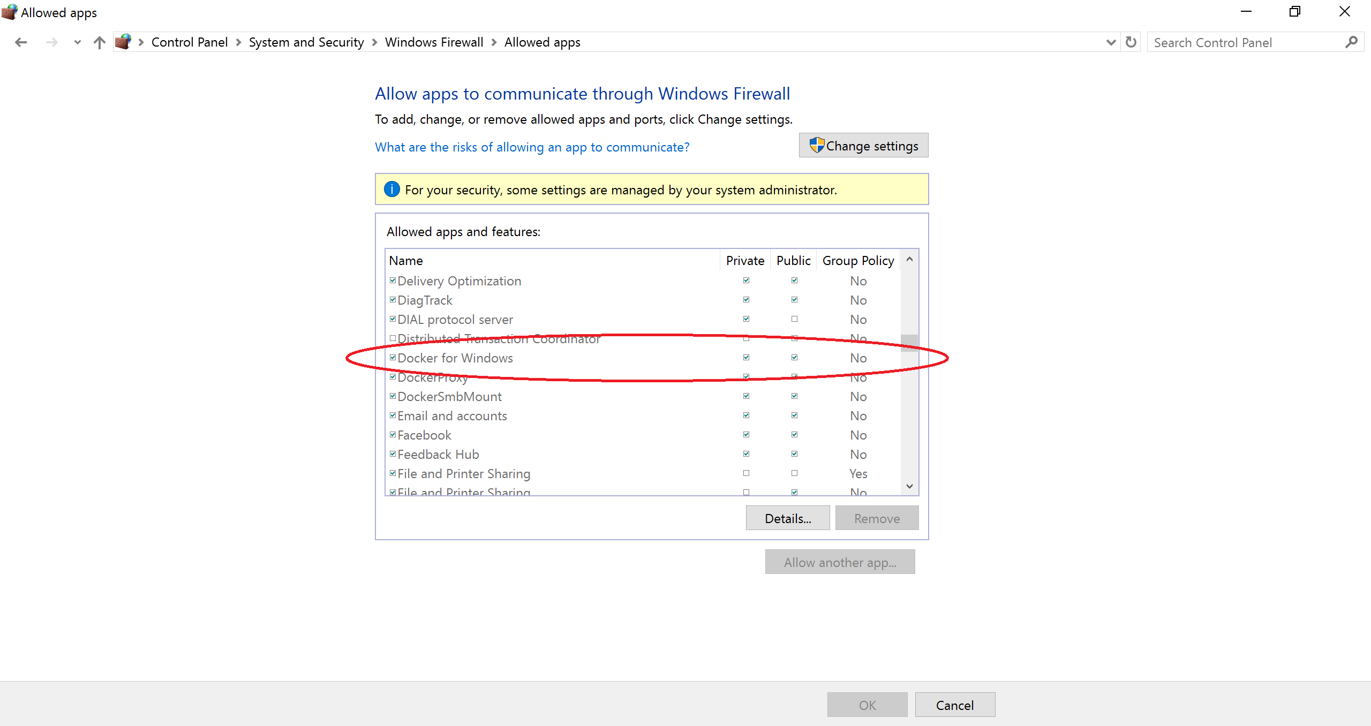This screenshot has height=726, width=1371.
Task: Open the risks of allowing an app link
Action: 532,147
